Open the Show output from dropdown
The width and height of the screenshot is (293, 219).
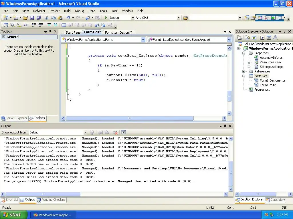pyautogui.click(x=85, y=132)
